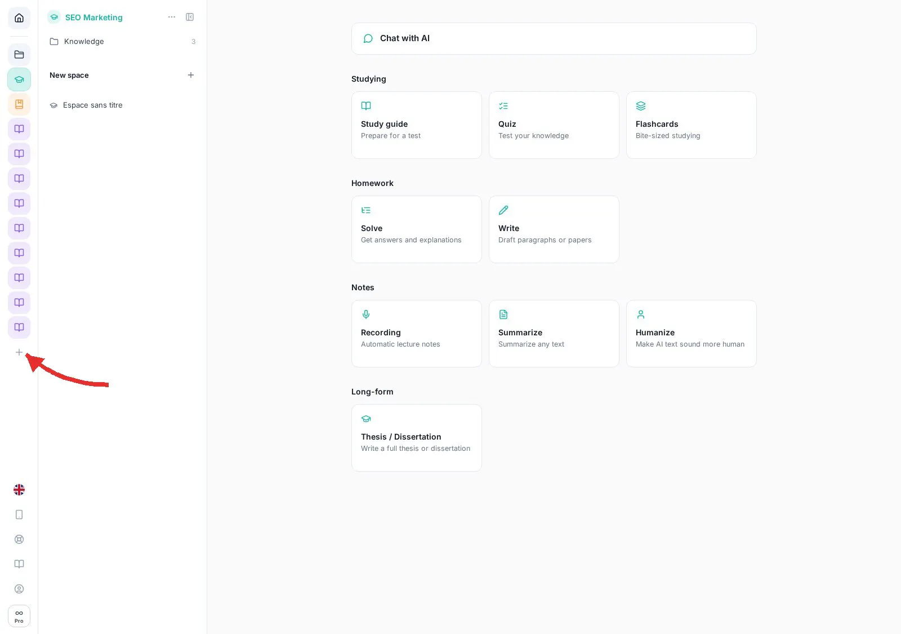901x634 pixels.
Task: Open the Espace sans titre space
Action: 123,105
